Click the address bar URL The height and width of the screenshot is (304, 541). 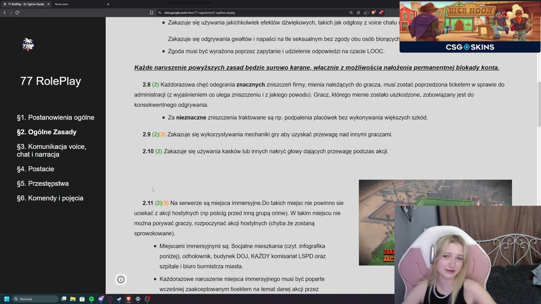(x=199, y=13)
